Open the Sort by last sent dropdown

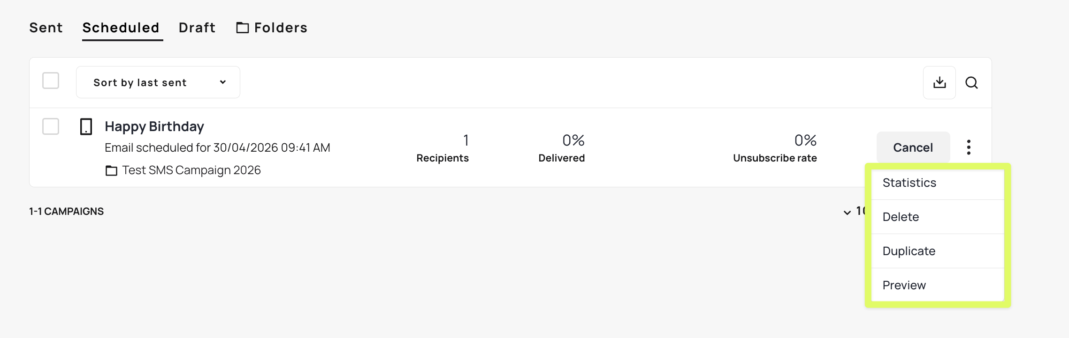(x=158, y=82)
